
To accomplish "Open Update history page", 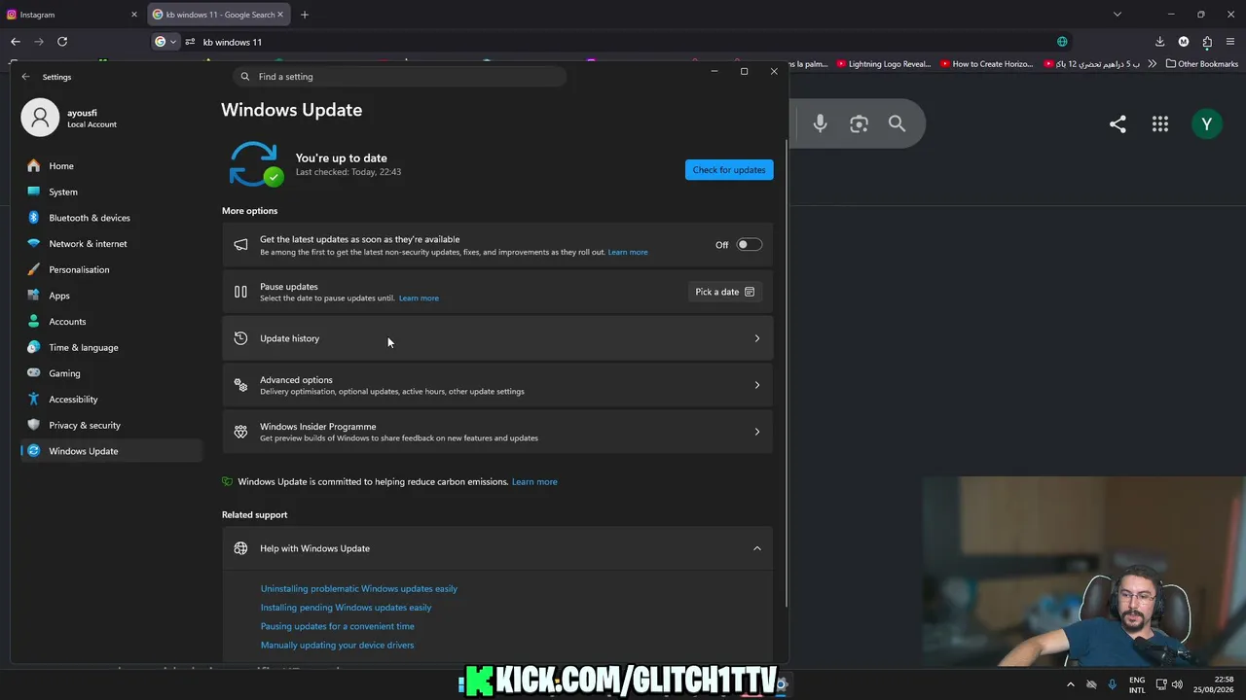I will [x=497, y=338].
